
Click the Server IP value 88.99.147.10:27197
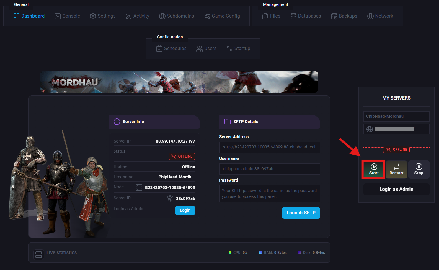(x=175, y=141)
